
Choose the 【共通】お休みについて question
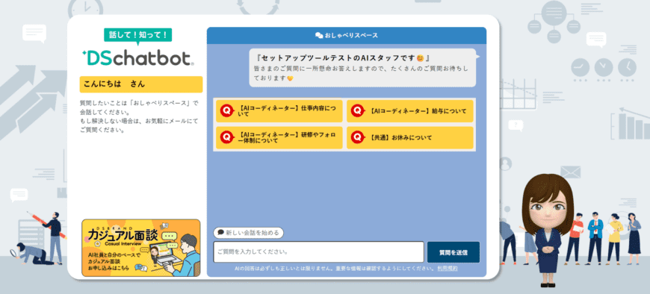pos(410,138)
